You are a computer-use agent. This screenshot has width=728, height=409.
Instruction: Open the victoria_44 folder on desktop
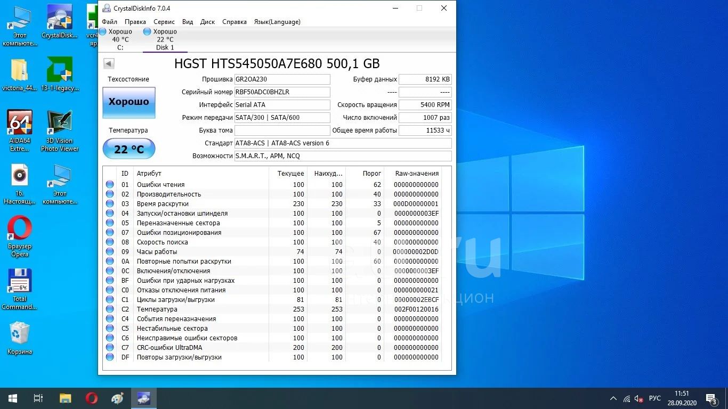[x=20, y=74]
